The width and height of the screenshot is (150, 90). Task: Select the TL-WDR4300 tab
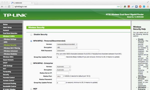21,3
